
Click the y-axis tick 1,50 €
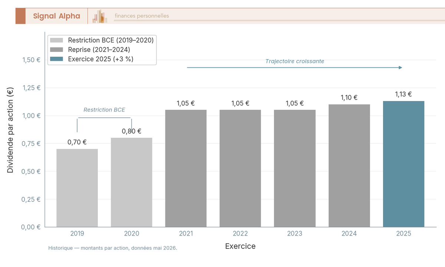pyautogui.click(x=32, y=60)
